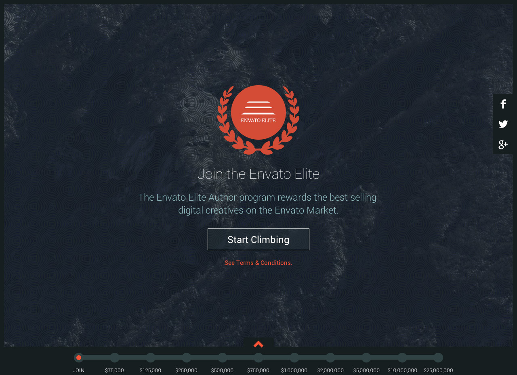The height and width of the screenshot is (375, 517).
Task: Select the $750,000 milestone marker
Action: [258, 357]
